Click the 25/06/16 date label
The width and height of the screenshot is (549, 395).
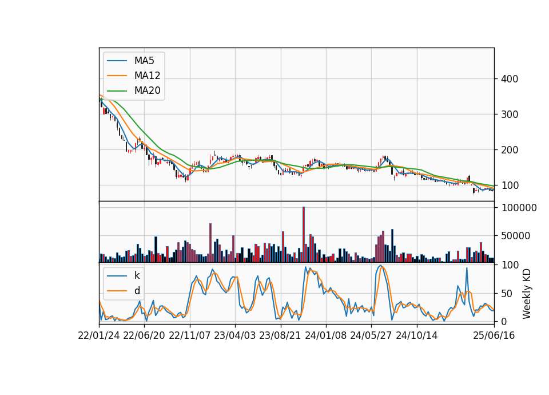click(494, 335)
